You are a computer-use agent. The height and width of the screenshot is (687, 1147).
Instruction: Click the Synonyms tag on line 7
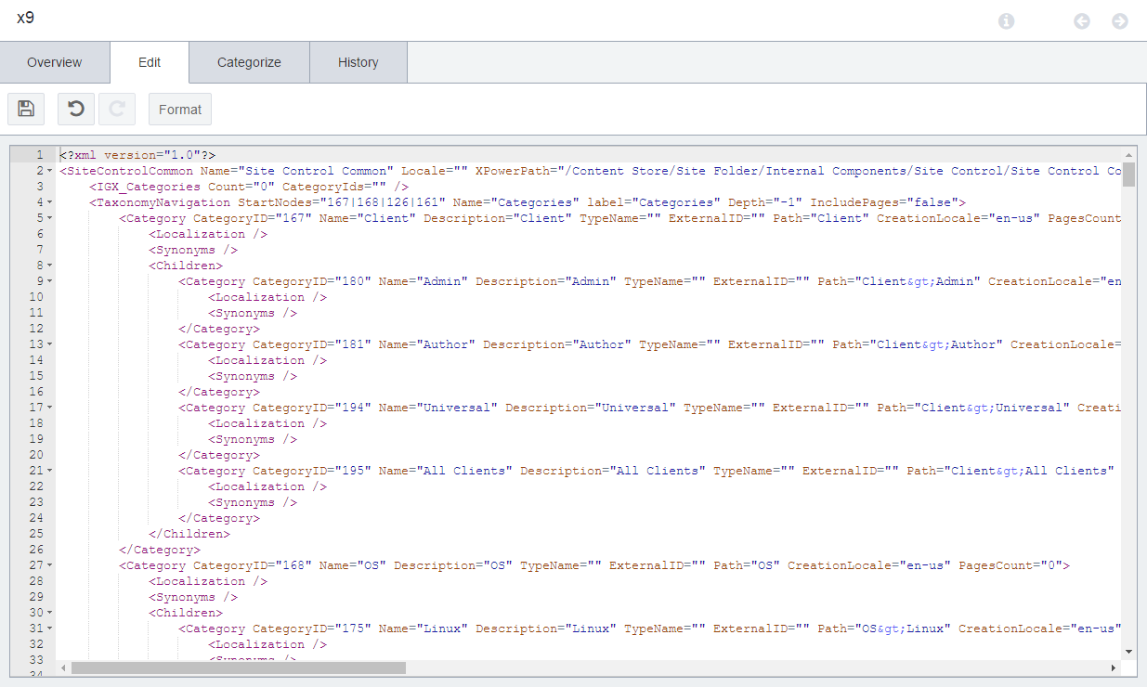[193, 250]
